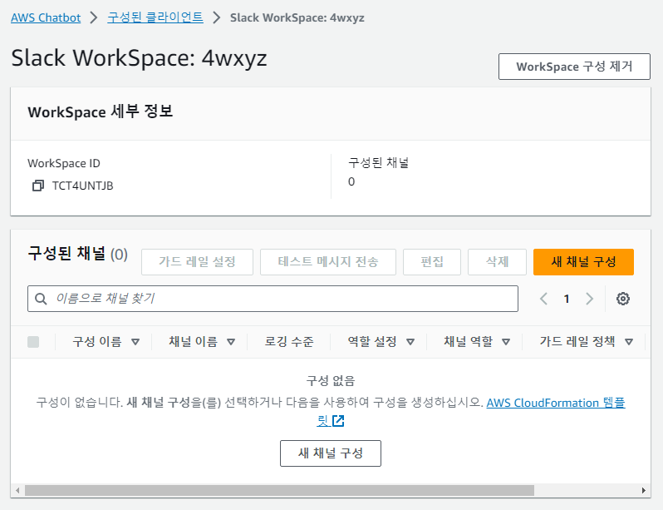The height and width of the screenshot is (510, 663).
Task: Click external link icon after CloudFormation link
Action: (338, 421)
